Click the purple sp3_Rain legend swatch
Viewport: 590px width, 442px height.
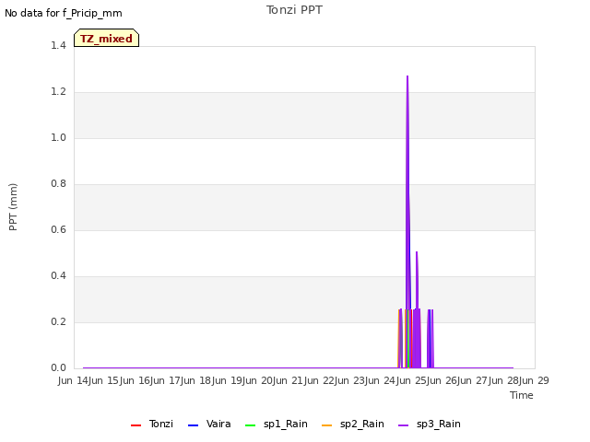[x=404, y=425]
